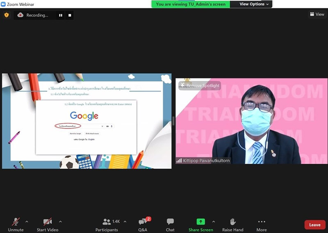
Task: Open the Q&A panel
Action: click(x=143, y=225)
